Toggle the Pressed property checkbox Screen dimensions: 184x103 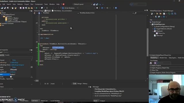coord(11,60)
